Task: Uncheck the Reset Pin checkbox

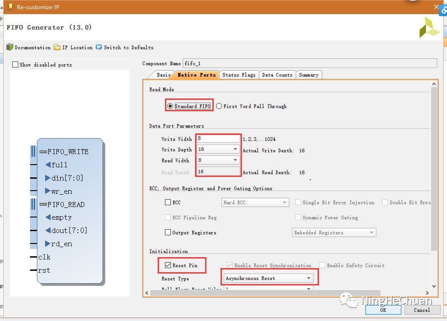Action: coord(168,265)
